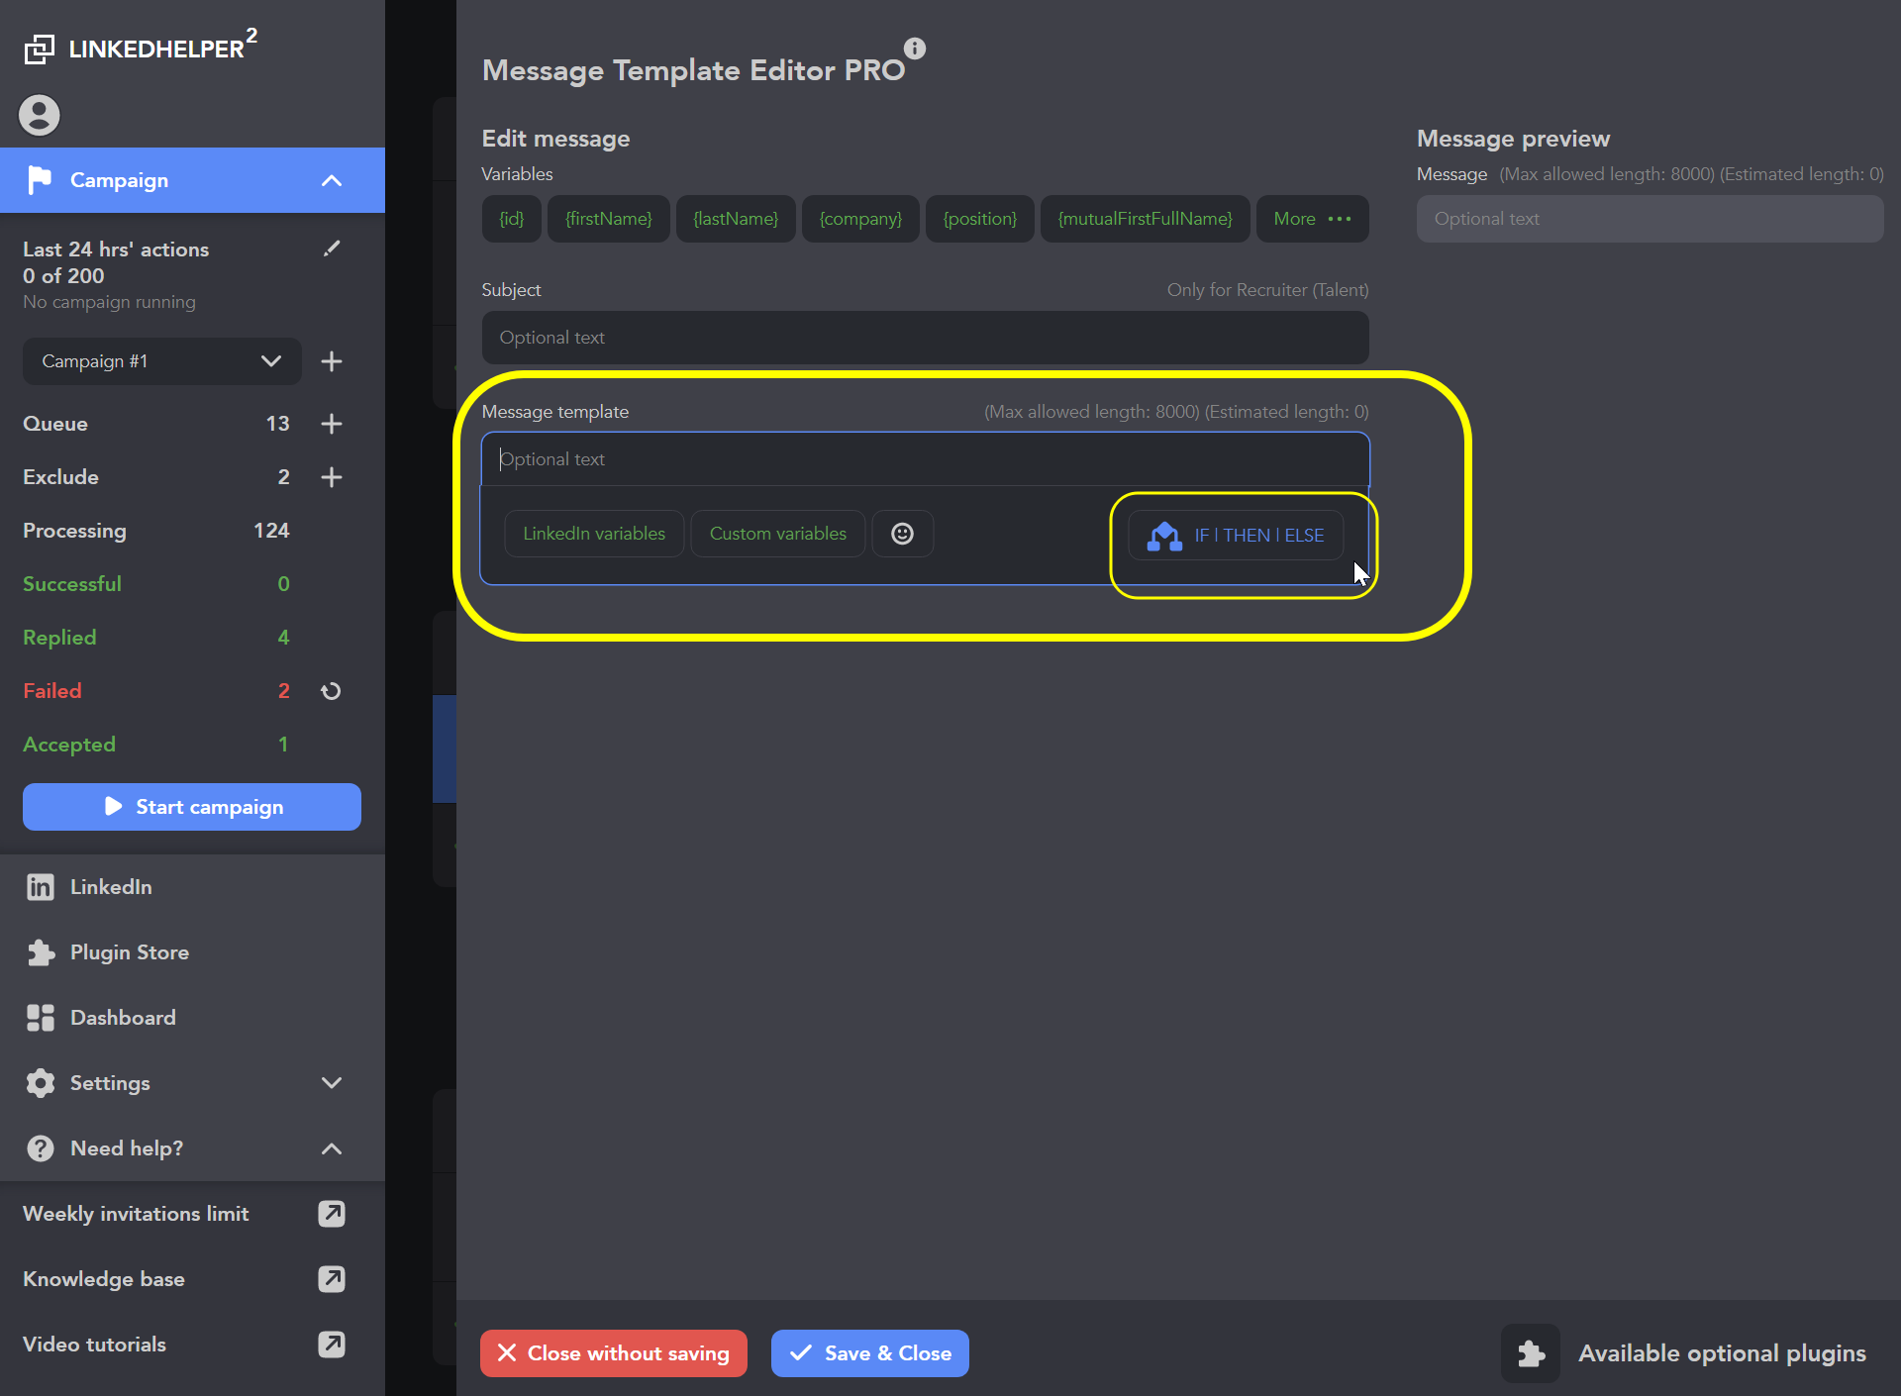Click the Dashboard label
Screen dimensions: 1901x1396
pos(123,1018)
